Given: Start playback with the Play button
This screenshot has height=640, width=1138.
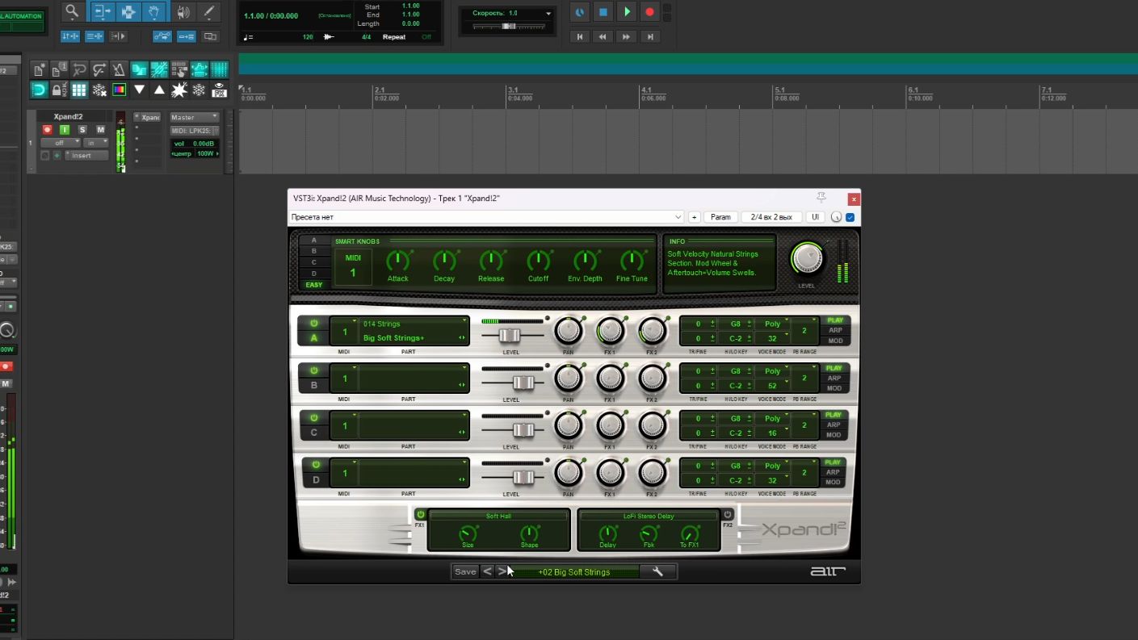Looking at the screenshot, I should click(627, 12).
